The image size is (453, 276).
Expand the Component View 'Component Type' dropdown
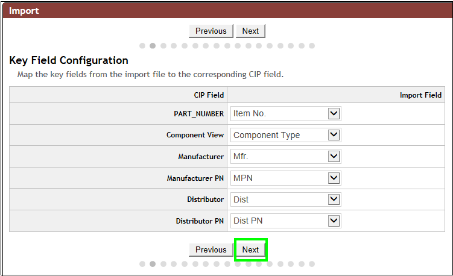(x=285, y=135)
